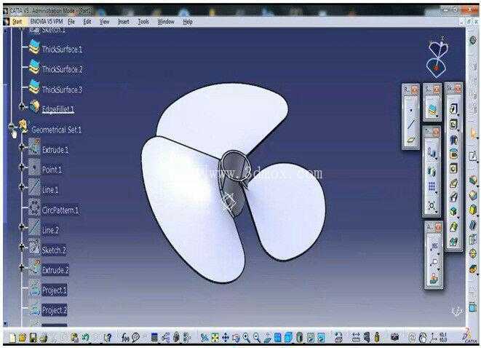Click the Thick Surface tool icon
This screenshot has width=481, height=348.
coord(432,111)
